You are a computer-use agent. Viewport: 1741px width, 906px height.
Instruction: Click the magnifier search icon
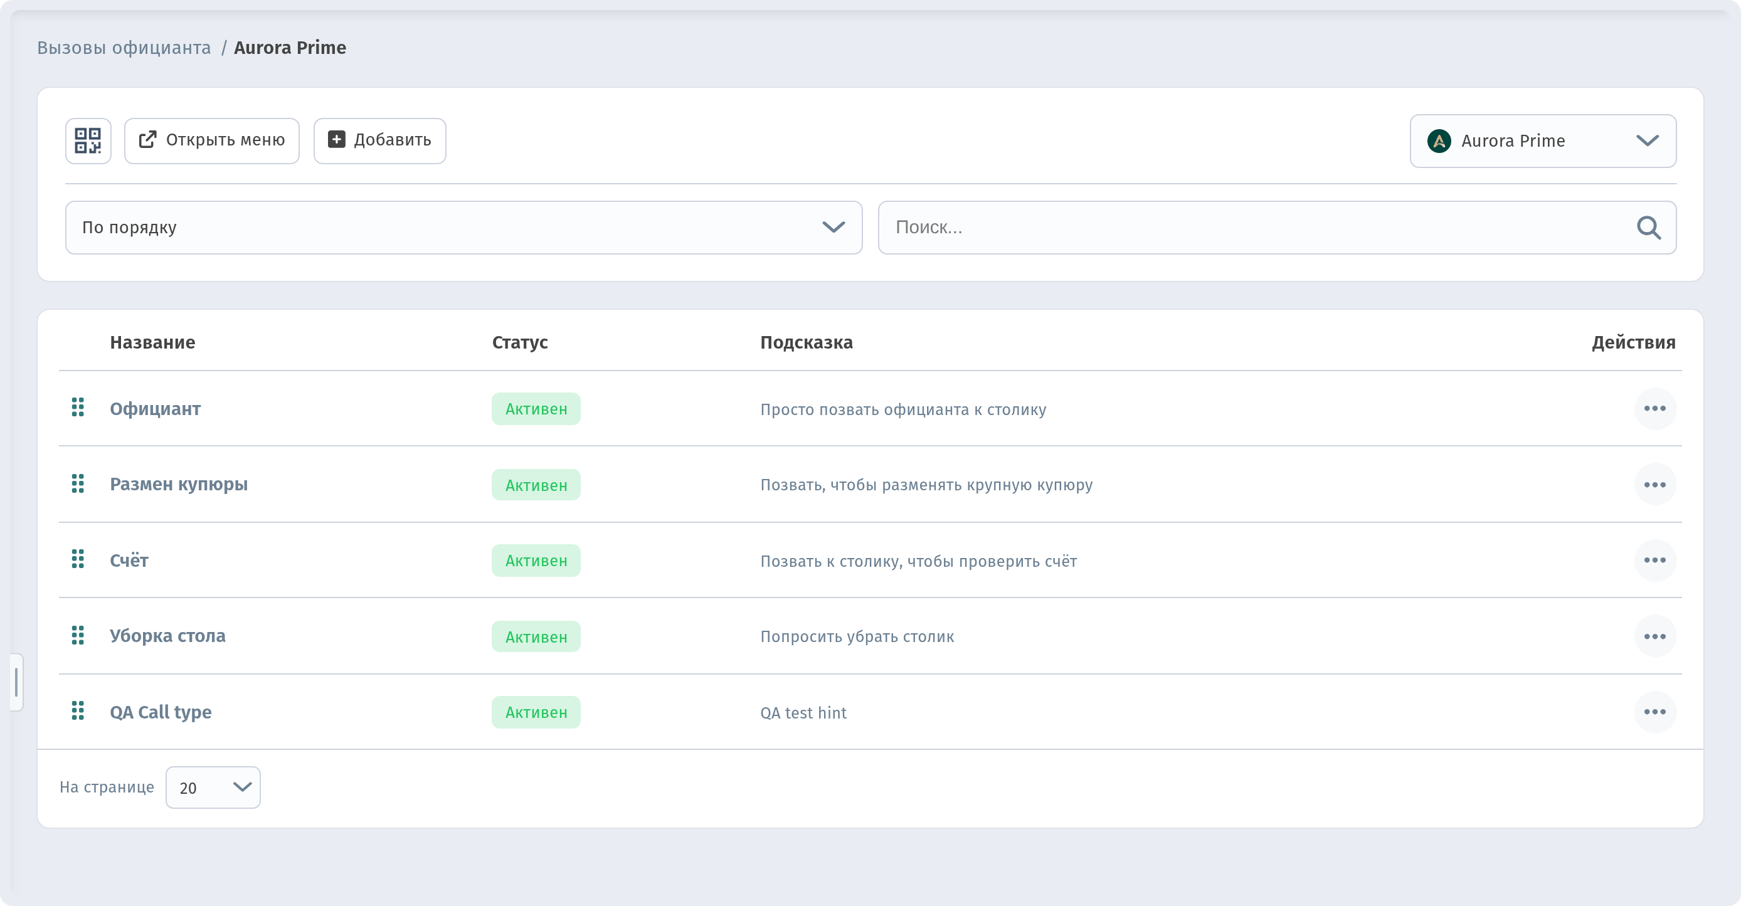coord(1648,228)
